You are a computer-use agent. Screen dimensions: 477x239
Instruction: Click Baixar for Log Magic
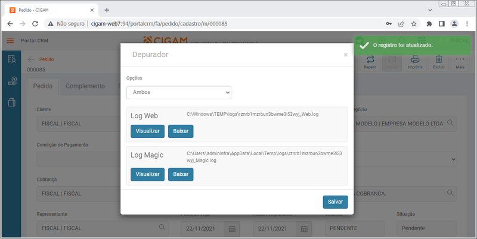tap(181, 174)
